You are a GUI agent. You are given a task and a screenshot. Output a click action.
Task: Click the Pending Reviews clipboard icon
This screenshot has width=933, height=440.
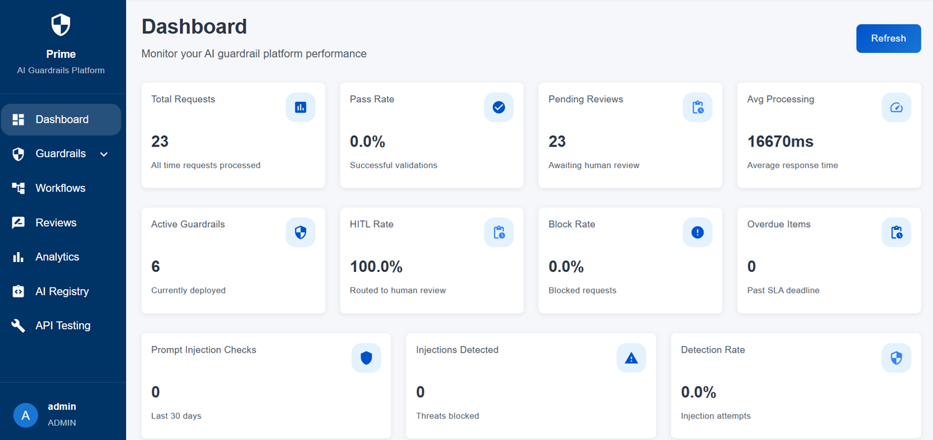697,107
